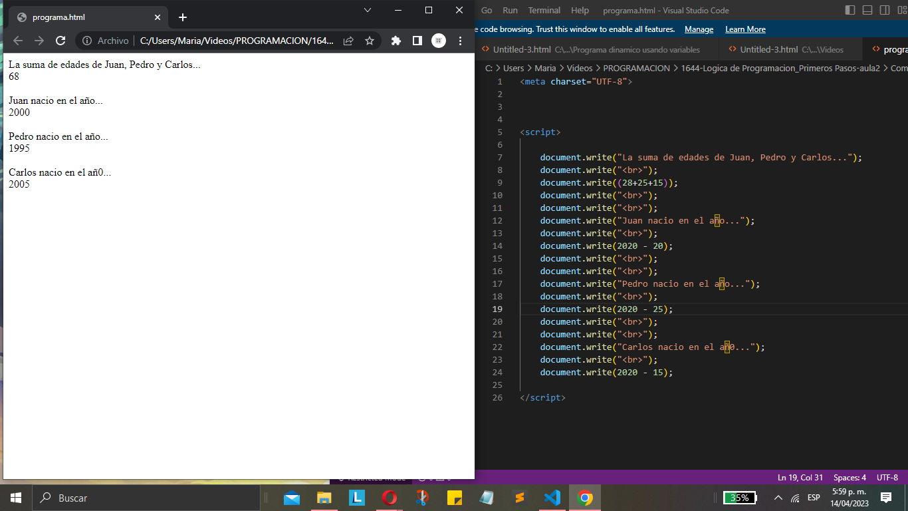Change indentation via Spaces: 4

tap(850, 478)
